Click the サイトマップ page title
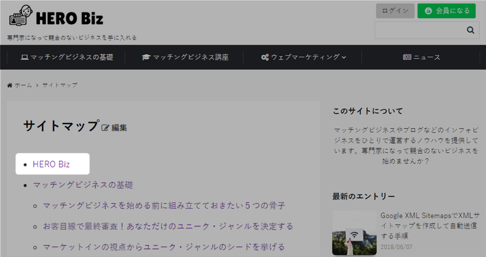Image resolution: width=486 pixels, height=257 pixels. (x=61, y=126)
